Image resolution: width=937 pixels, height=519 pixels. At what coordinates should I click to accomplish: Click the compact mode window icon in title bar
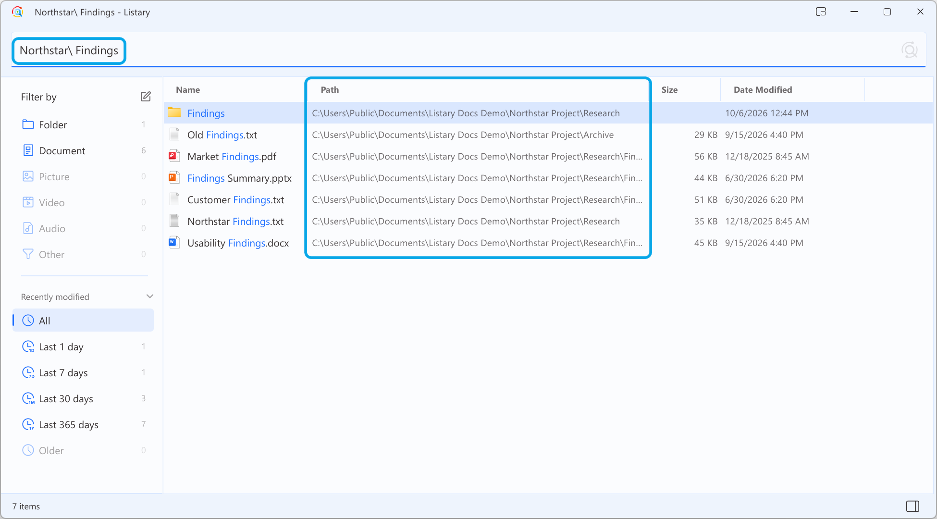821,12
